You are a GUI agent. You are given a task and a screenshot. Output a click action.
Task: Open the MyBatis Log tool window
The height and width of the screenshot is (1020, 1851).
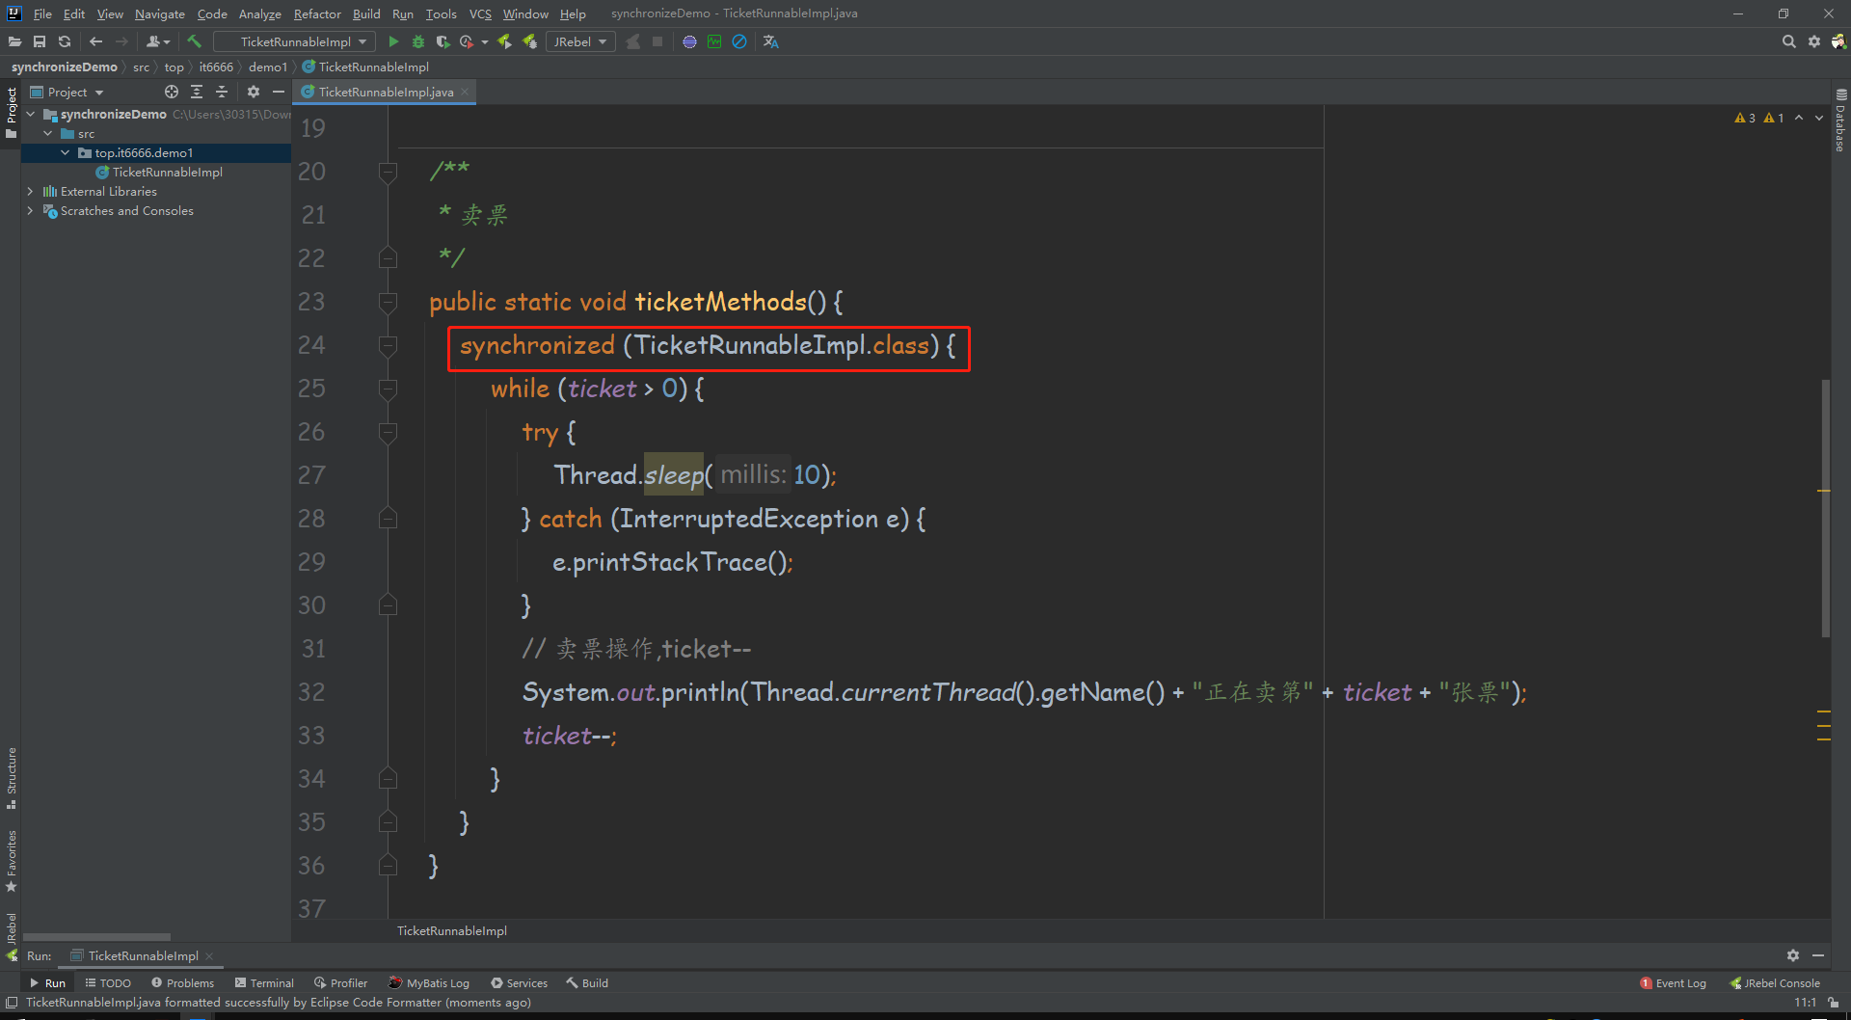[429, 982]
